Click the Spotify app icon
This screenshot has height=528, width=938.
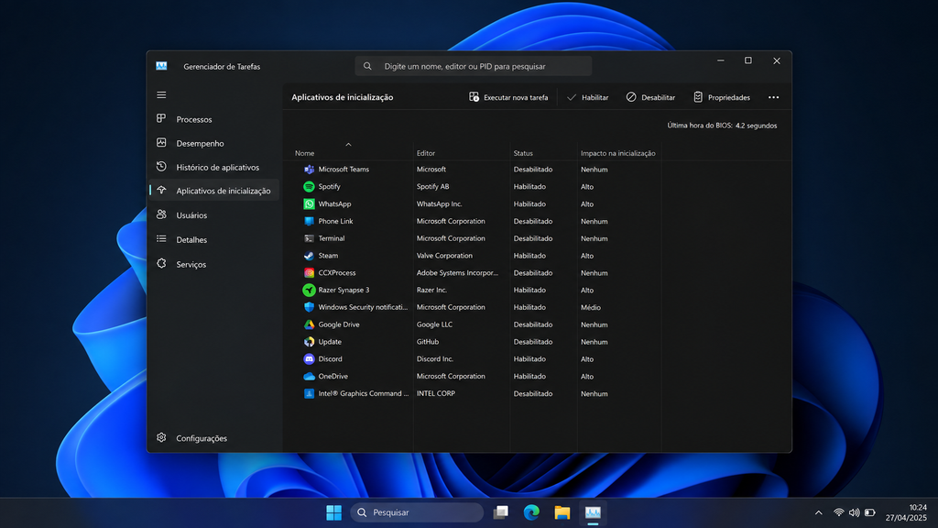pos(309,187)
